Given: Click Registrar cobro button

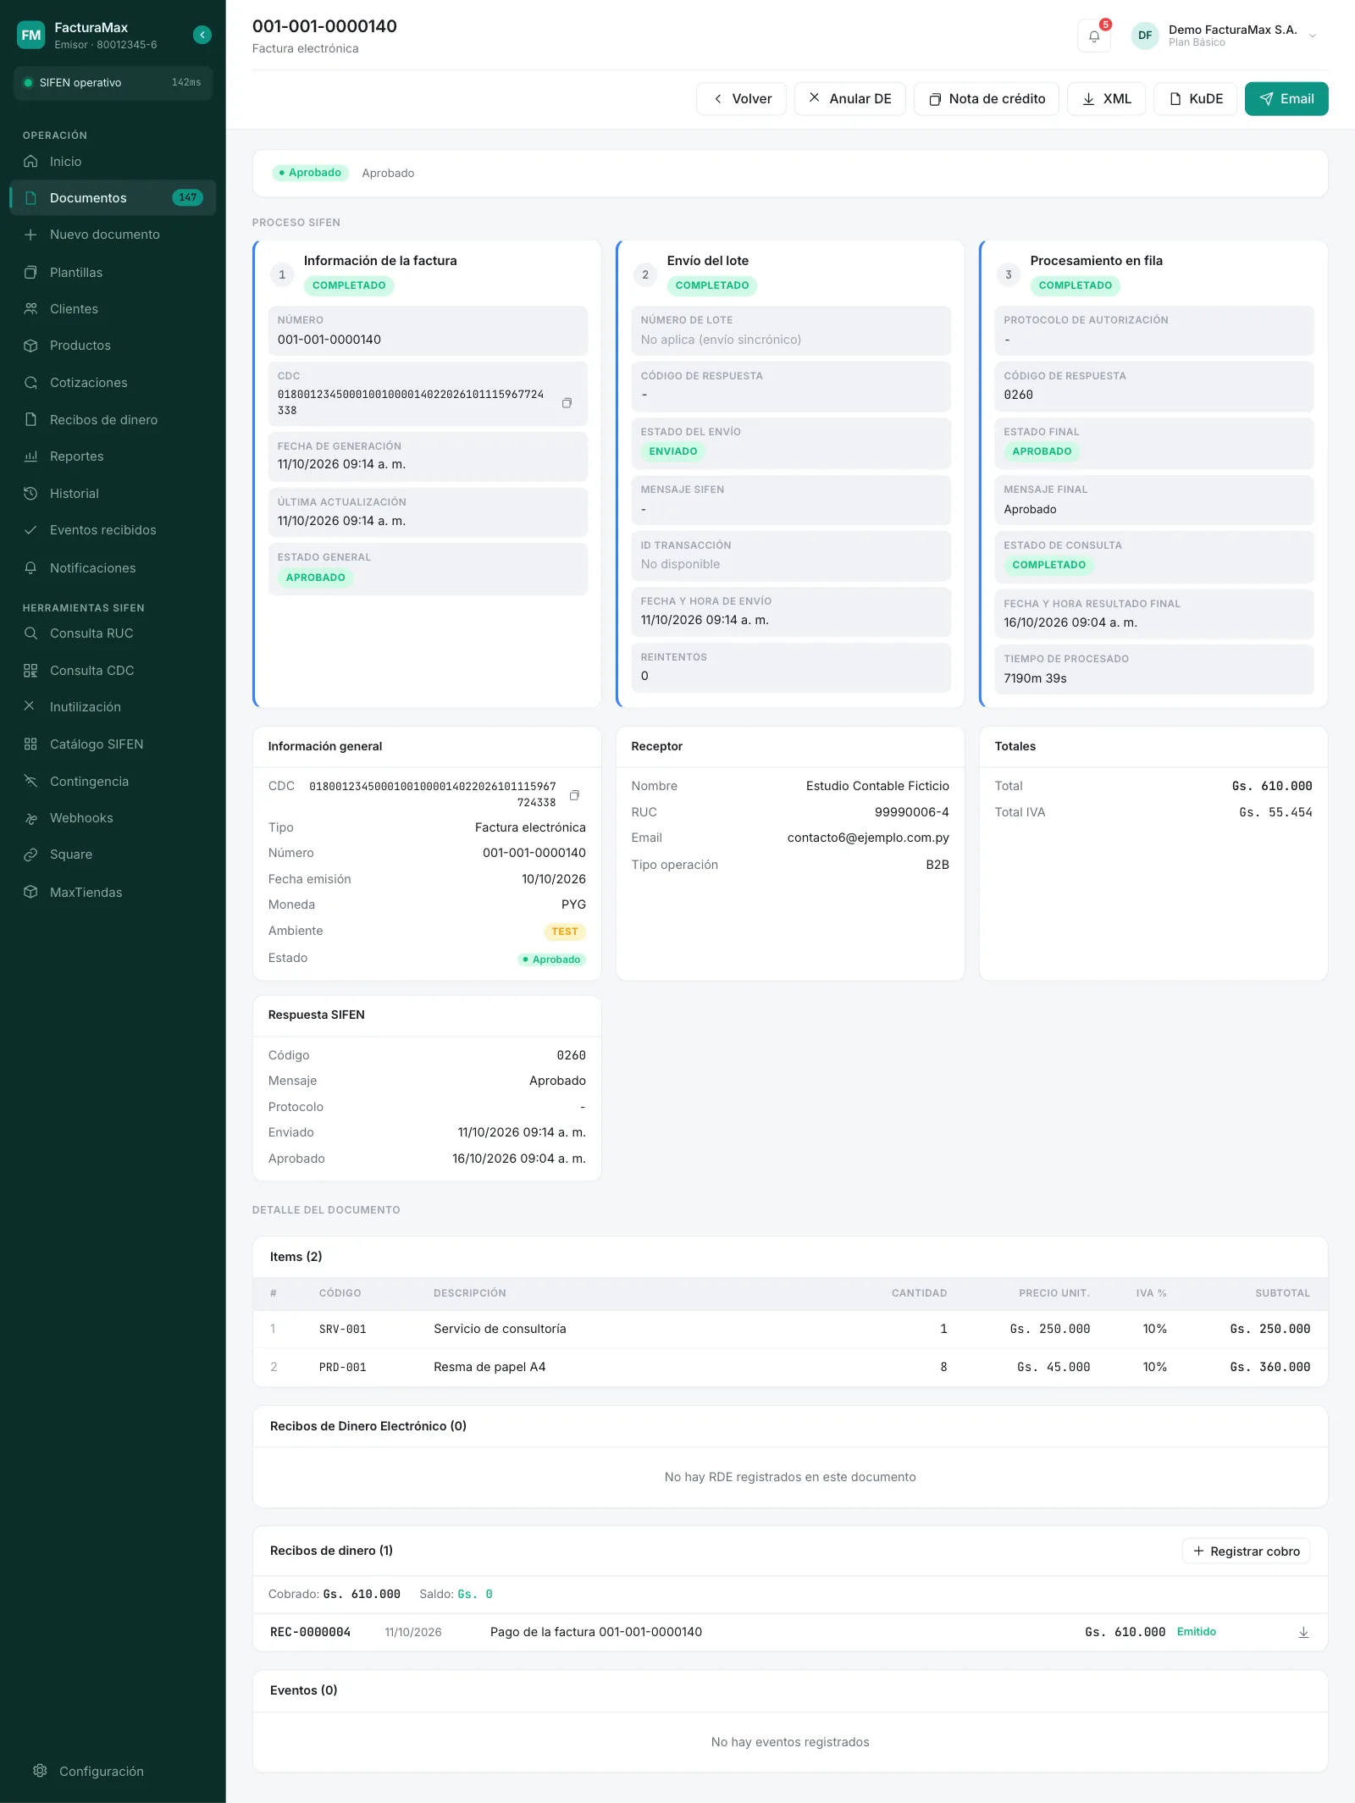Looking at the screenshot, I should 1246,1551.
